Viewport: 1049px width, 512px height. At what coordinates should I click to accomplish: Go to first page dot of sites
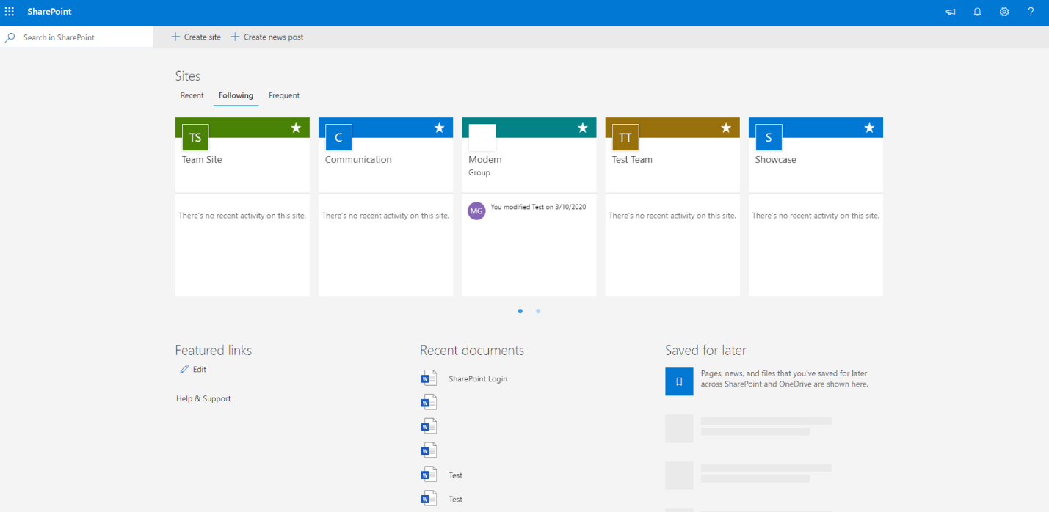point(520,311)
